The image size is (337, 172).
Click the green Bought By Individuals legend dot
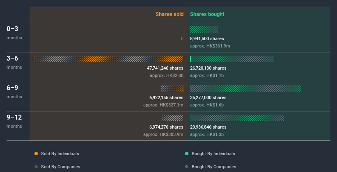click(x=187, y=154)
